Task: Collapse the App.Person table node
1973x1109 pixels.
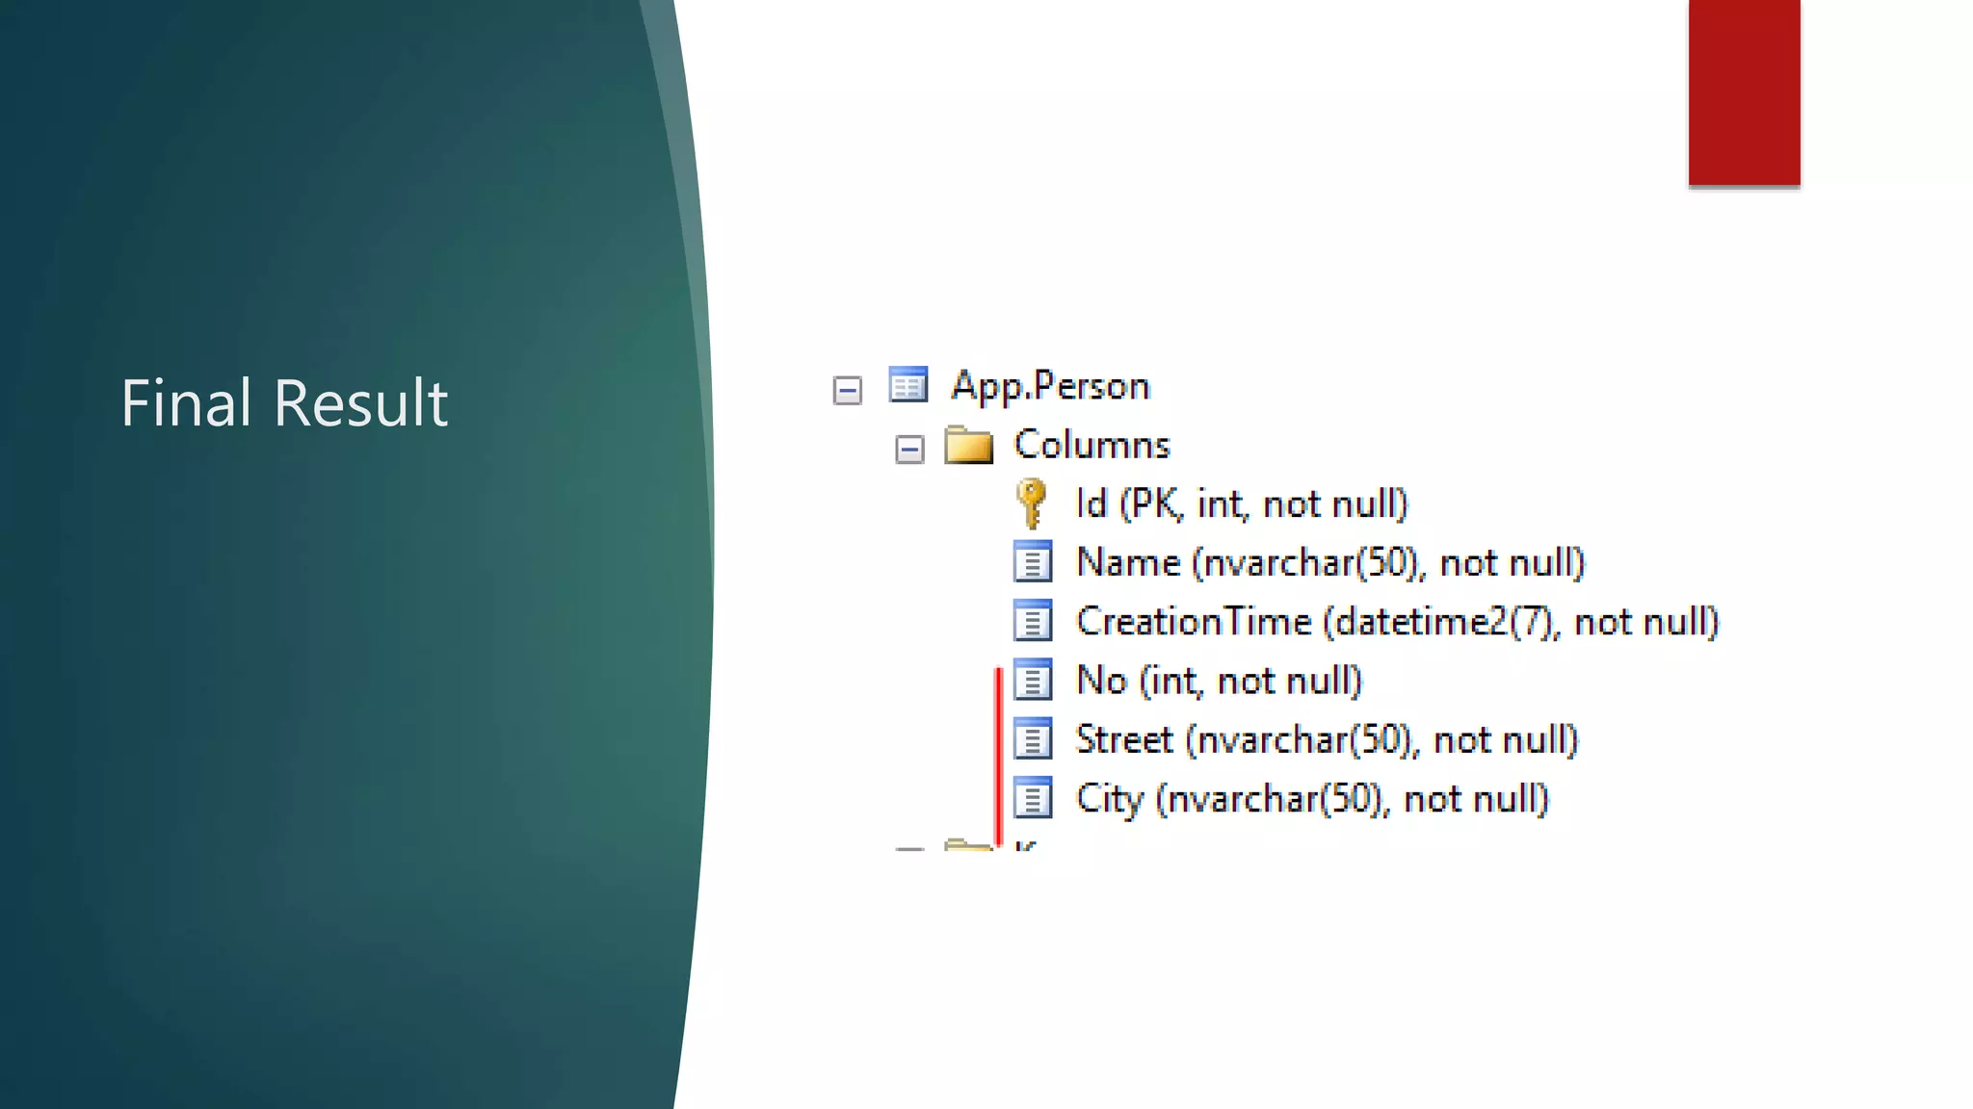Action: 848,390
